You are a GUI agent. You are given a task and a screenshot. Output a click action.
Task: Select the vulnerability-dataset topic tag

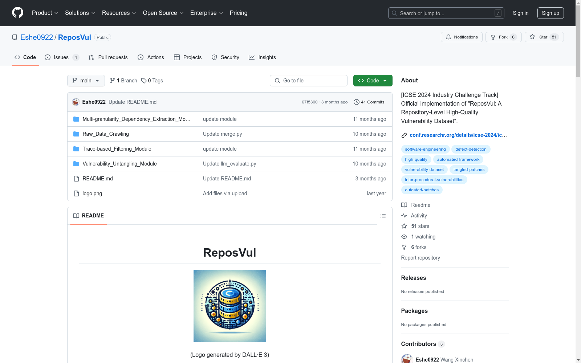424,170
